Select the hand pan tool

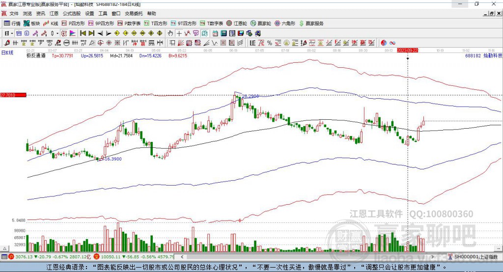coord(170,33)
